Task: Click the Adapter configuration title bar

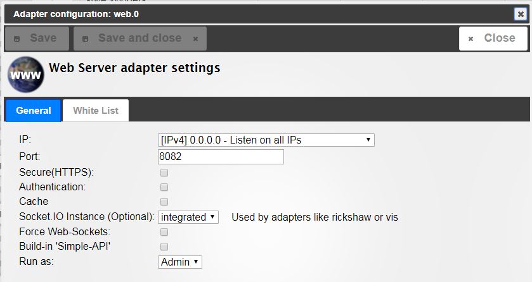Action: 258,14
